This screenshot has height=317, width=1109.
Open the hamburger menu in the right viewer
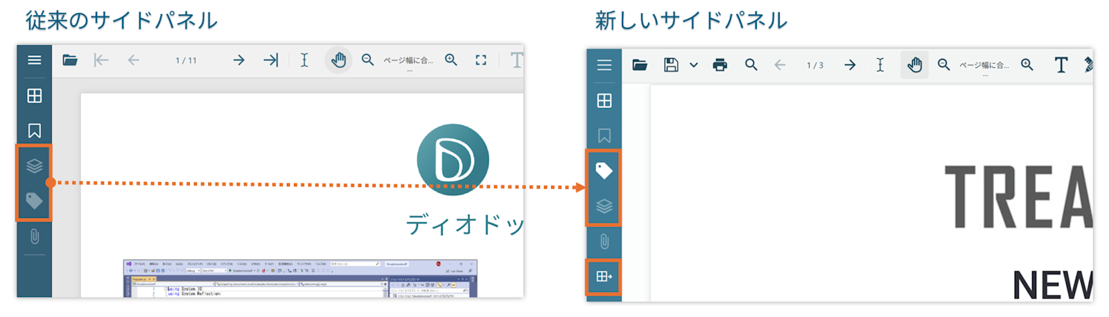pos(604,65)
